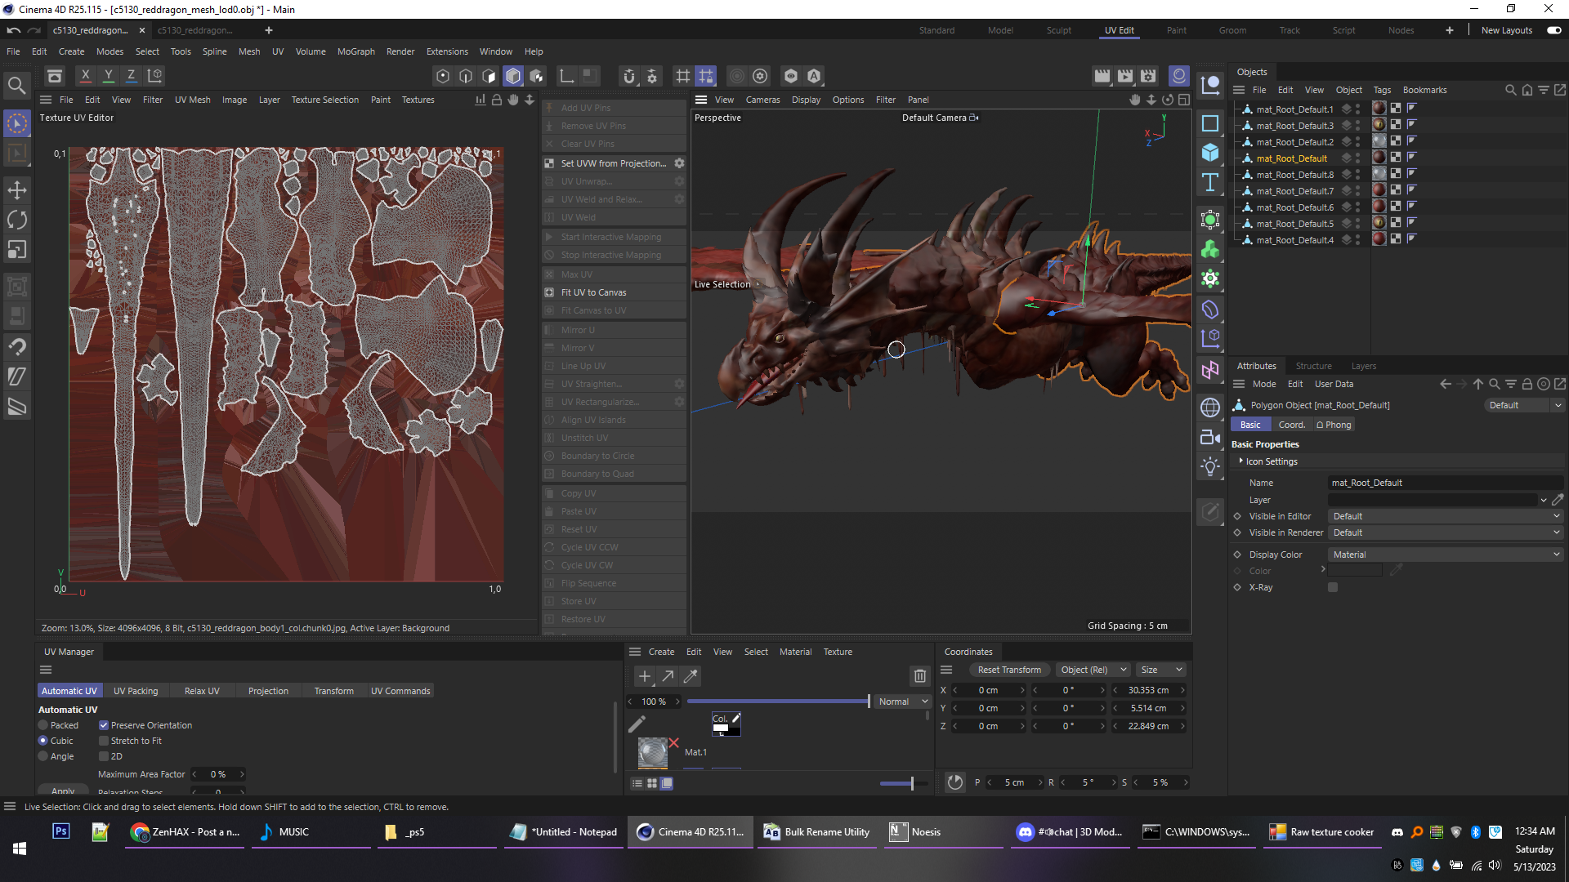Switch to the UV Packing tab
This screenshot has width=1569, height=882.
tap(136, 691)
